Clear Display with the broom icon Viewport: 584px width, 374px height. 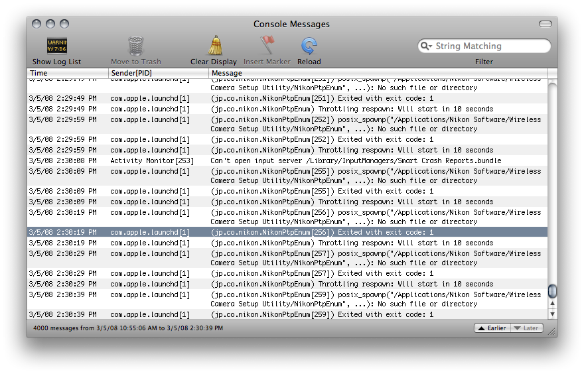pos(215,45)
